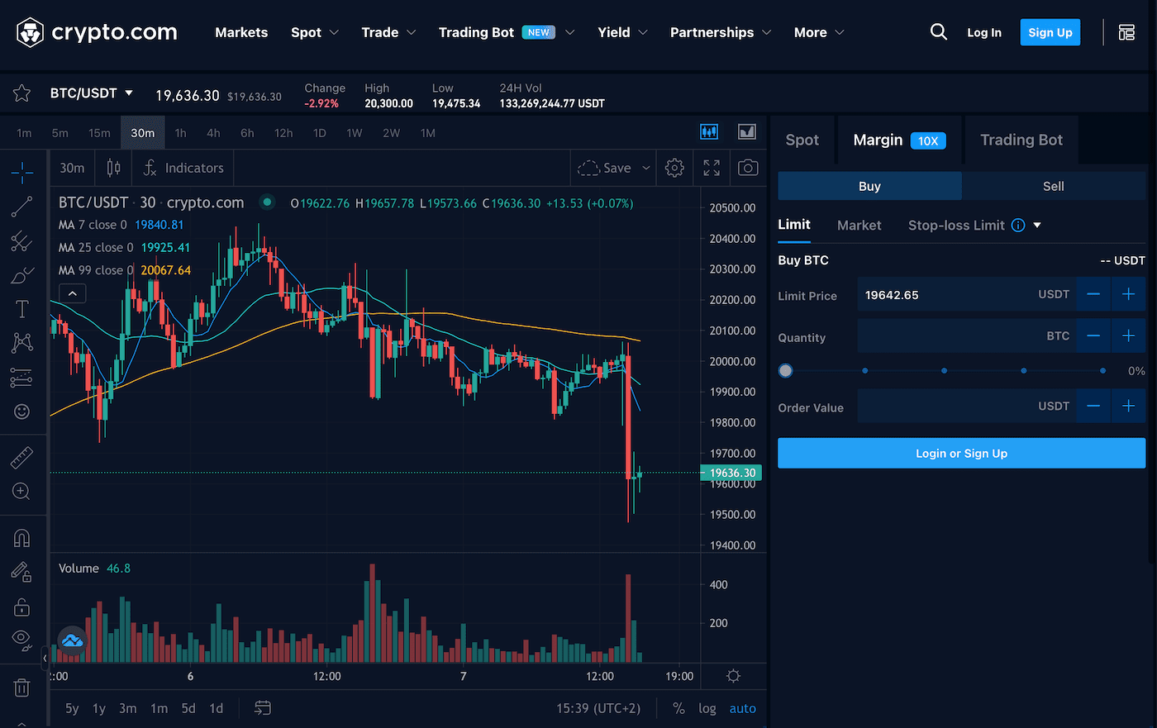Switch to the Margin 10X tab
The height and width of the screenshot is (728, 1157).
(899, 140)
